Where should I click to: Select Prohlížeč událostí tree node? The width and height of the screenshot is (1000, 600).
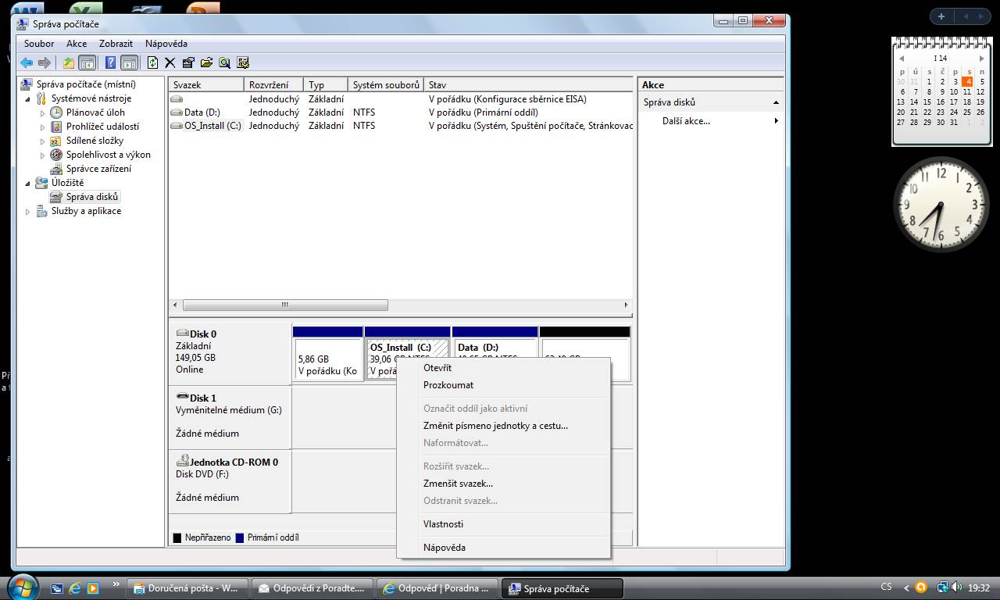click(x=102, y=127)
